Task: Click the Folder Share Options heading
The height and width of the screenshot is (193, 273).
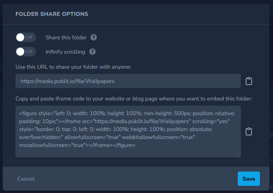Action: tap(52, 14)
